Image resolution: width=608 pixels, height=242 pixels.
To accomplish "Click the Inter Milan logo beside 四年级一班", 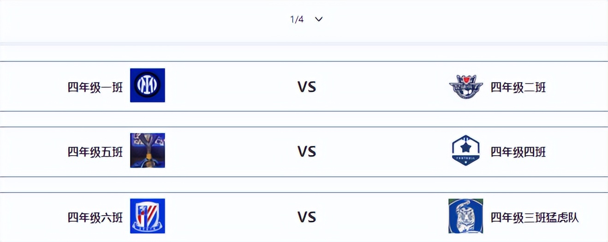I will click(x=147, y=85).
